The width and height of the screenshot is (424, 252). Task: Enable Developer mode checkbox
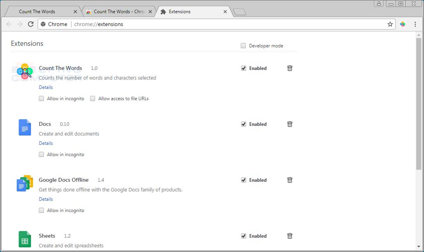tap(243, 46)
